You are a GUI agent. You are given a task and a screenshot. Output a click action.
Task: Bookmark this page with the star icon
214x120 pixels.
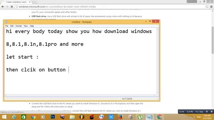click(207, 7)
